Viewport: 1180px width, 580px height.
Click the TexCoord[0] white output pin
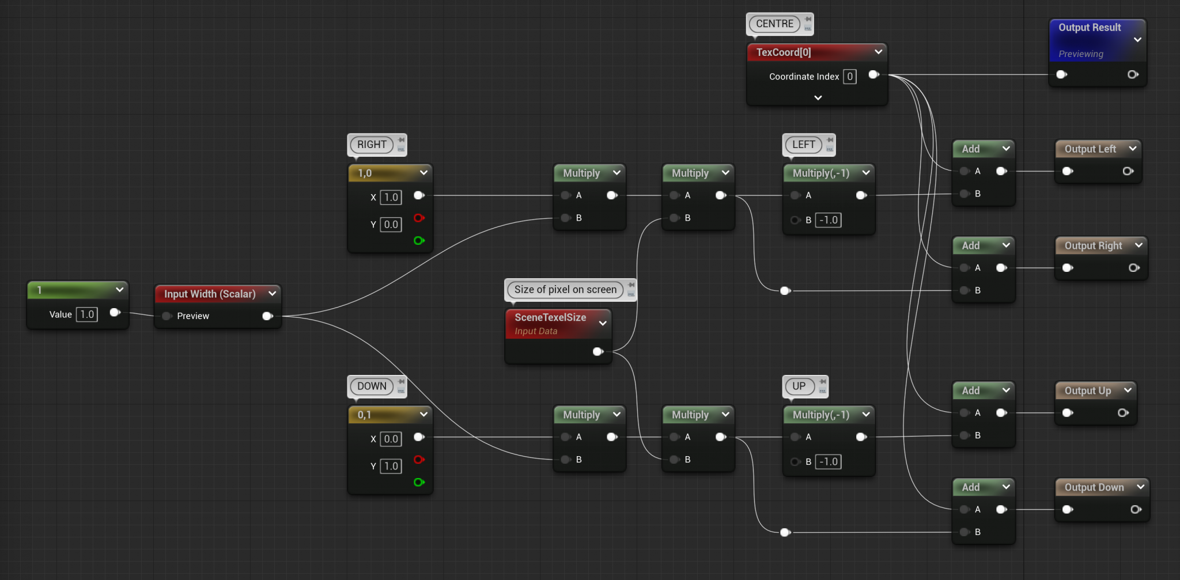pos(873,74)
